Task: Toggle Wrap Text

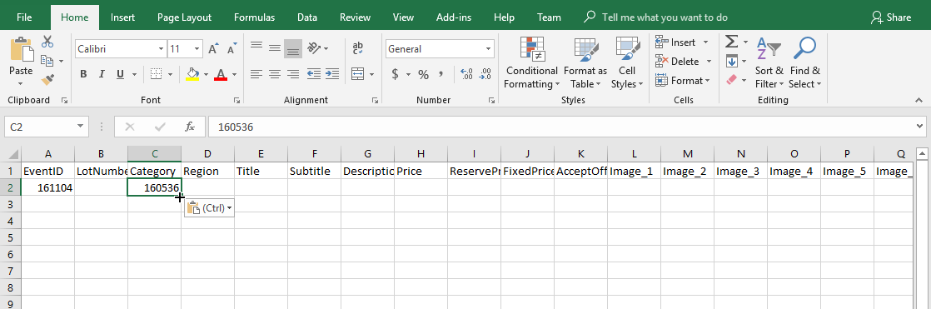Action: (358, 47)
